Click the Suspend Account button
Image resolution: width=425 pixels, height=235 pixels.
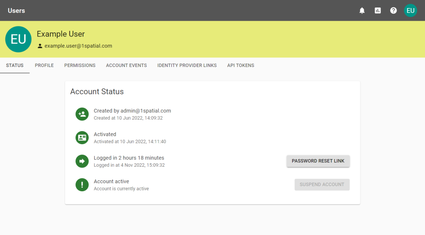coord(322,185)
